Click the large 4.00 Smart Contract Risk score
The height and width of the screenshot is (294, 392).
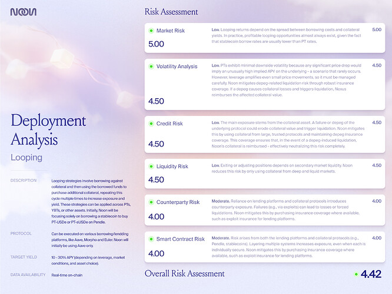tap(156, 253)
